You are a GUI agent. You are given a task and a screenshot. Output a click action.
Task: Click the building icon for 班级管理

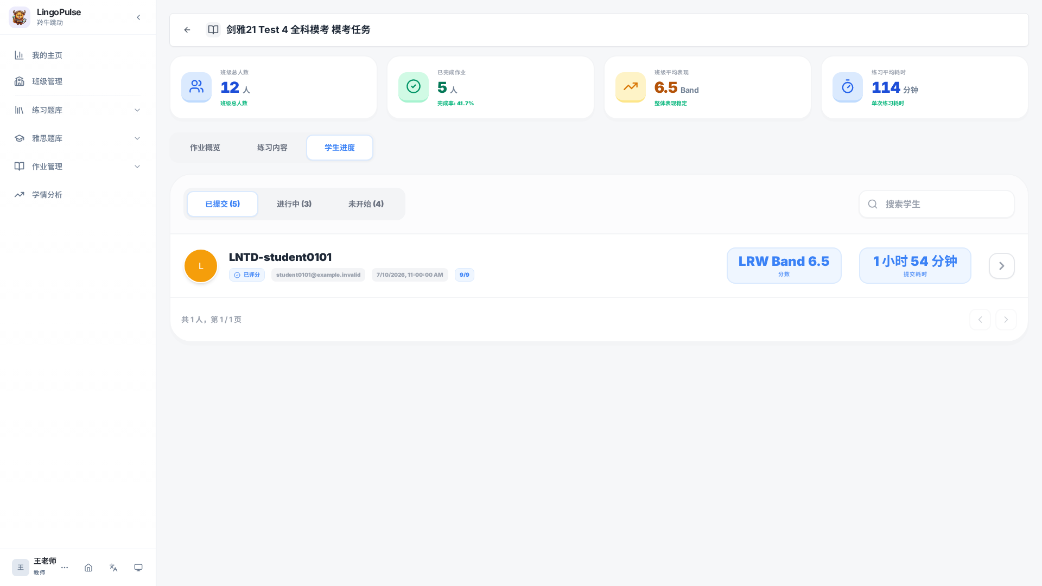19,81
